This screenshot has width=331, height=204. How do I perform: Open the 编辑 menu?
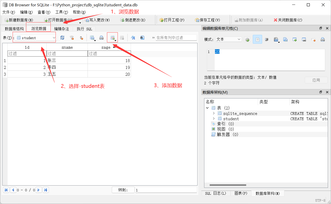pyautogui.click(x=26, y=12)
